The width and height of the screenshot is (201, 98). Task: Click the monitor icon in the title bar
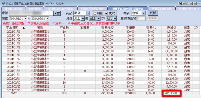point(187,3)
